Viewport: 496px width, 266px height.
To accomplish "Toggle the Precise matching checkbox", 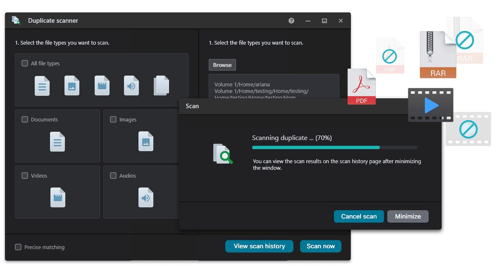I will 18,247.
